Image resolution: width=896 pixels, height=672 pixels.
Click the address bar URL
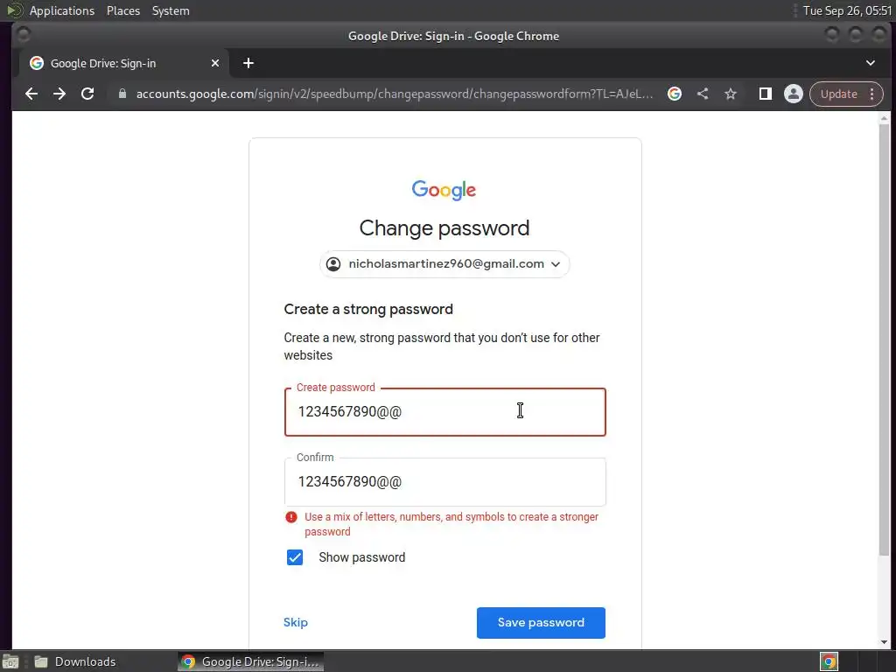[395, 94]
